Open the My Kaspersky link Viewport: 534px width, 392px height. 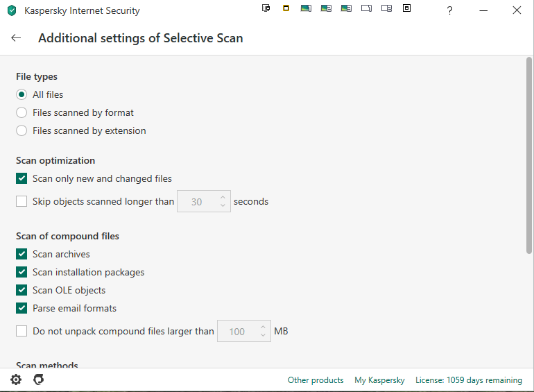(379, 380)
